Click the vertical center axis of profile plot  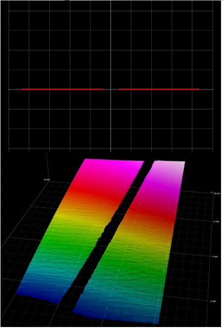click(x=111, y=76)
